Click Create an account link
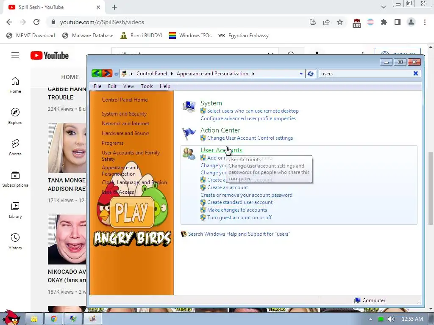 click(228, 187)
